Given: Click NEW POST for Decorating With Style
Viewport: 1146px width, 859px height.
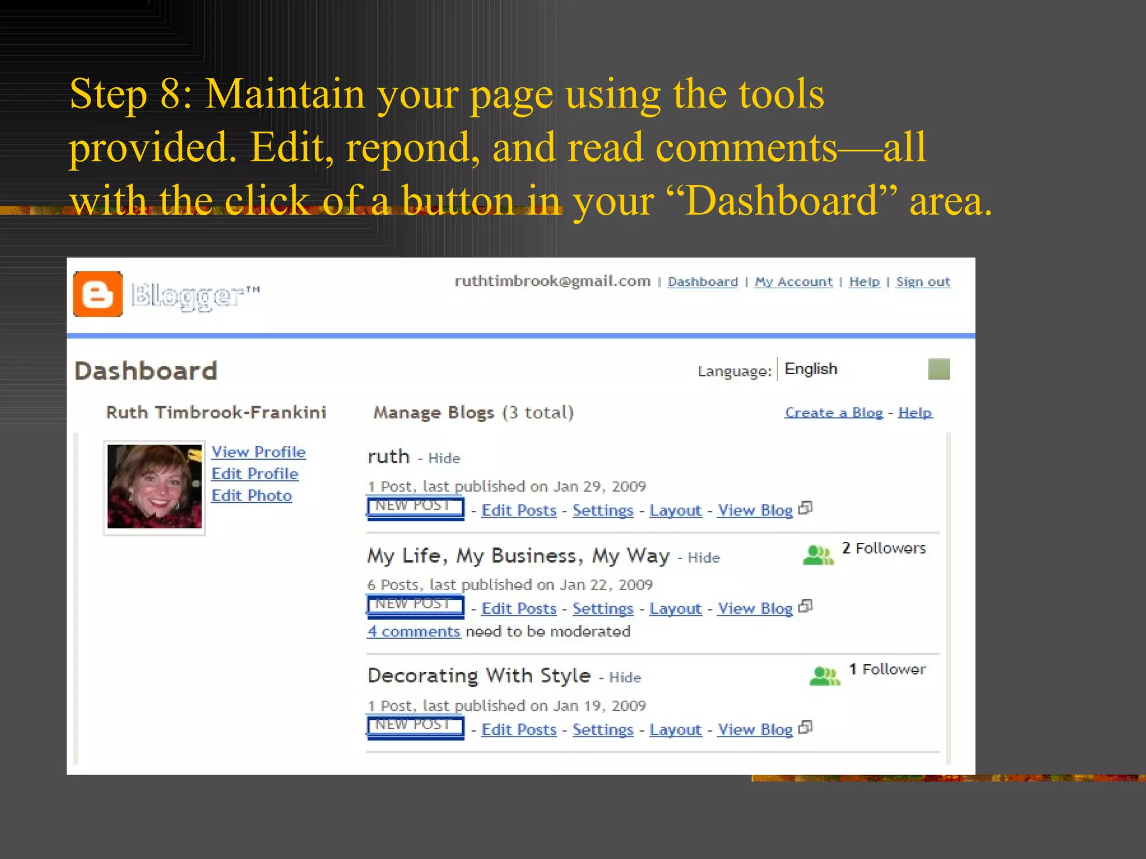Looking at the screenshot, I should [x=416, y=727].
